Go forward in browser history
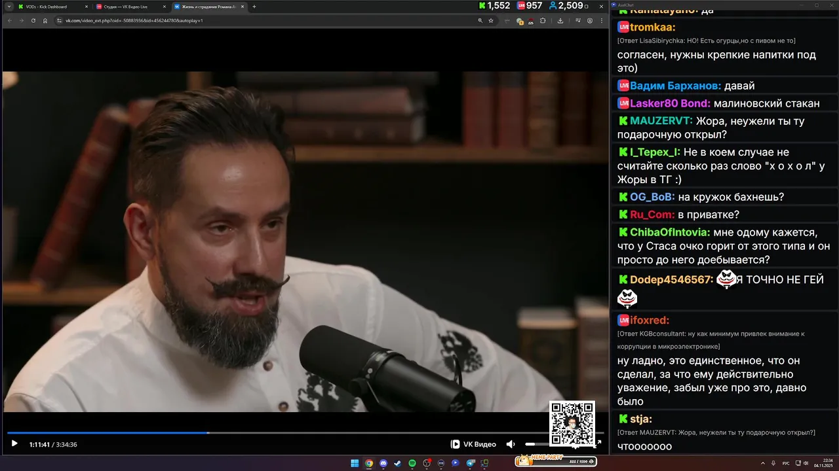Viewport: 839px width, 471px height. (21, 20)
